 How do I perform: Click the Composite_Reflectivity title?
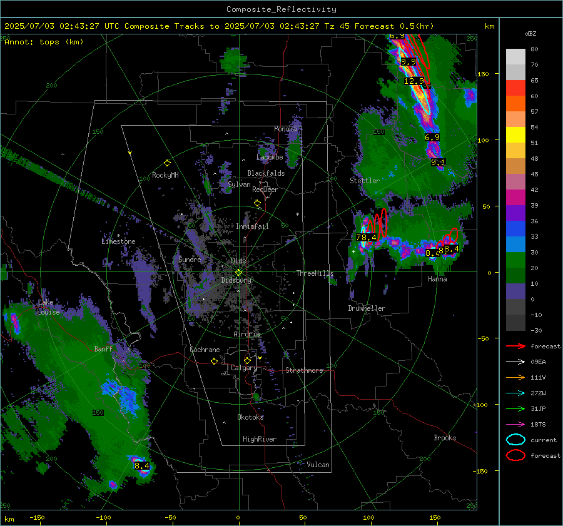[x=281, y=9]
